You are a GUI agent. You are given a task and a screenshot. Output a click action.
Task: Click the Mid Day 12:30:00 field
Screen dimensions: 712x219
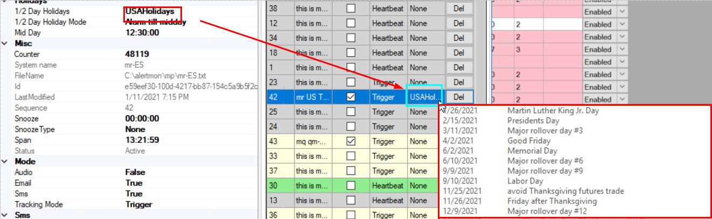click(142, 33)
